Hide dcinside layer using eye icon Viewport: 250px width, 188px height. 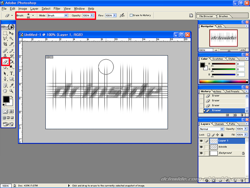pos(201,147)
